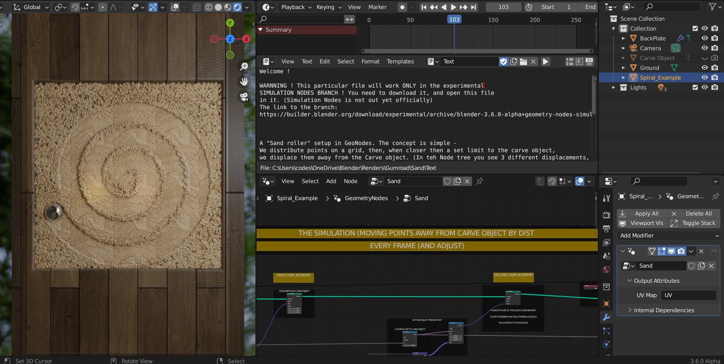Pin the Sand node tree
The width and height of the screenshot is (724, 364).
480,181
